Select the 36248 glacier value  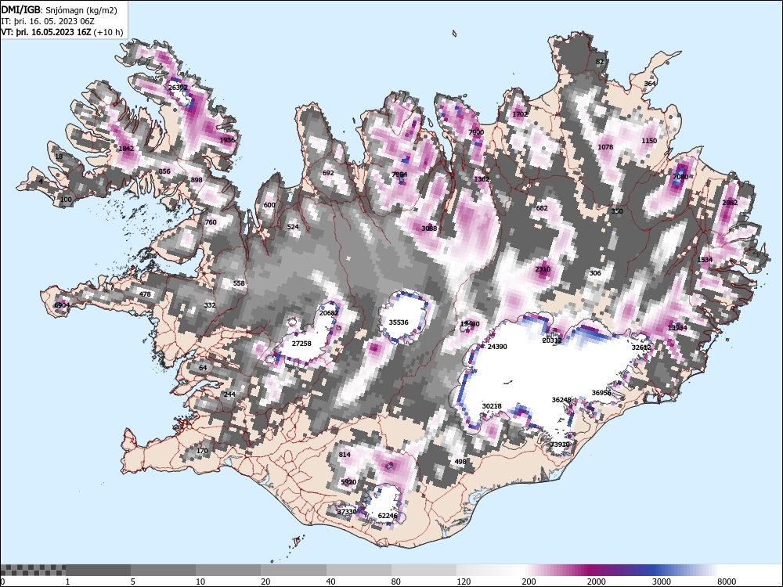pos(561,400)
